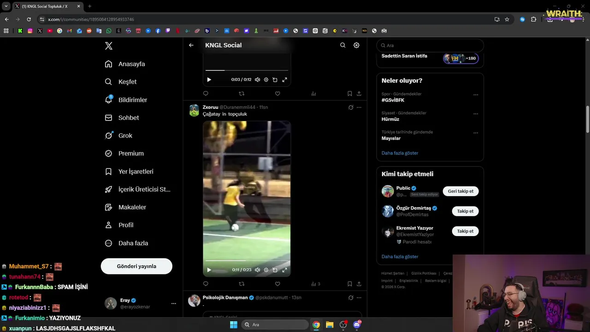Bookmark Zxoruu's post

pyautogui.click(x=350, y=284)
